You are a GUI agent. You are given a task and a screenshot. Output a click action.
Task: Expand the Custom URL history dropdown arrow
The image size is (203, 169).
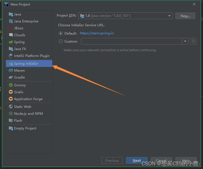coord(185,41)
